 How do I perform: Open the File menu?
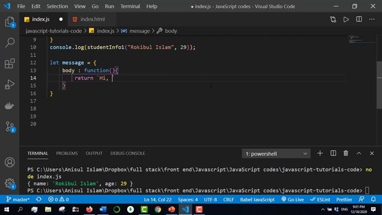21,7
